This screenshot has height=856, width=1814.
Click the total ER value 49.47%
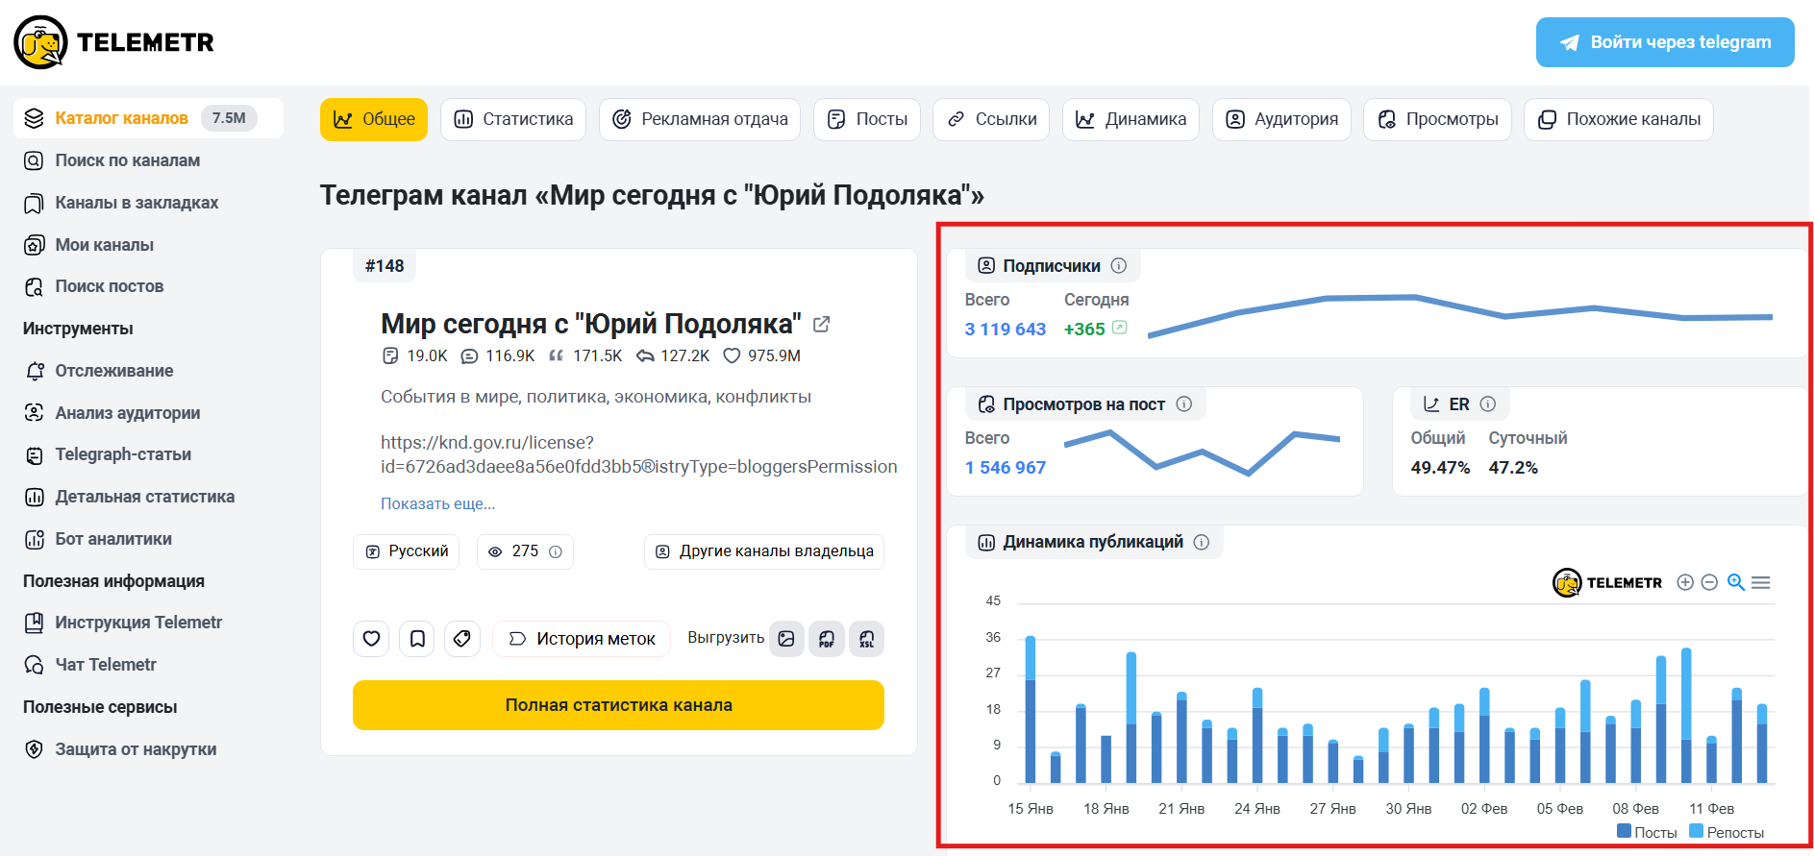click(1440, 468)
